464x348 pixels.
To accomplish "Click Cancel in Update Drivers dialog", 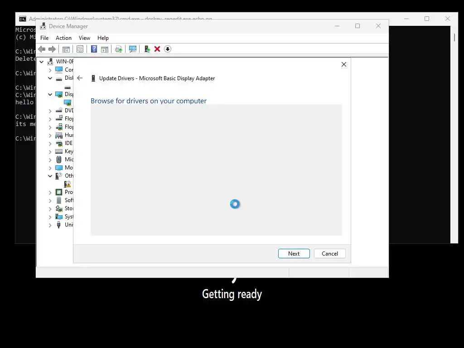I will [x=330, y=254].
